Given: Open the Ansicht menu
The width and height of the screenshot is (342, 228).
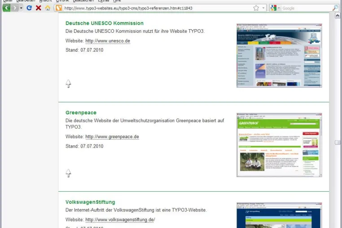Looking at the screenshot, I should coord(46,1).
